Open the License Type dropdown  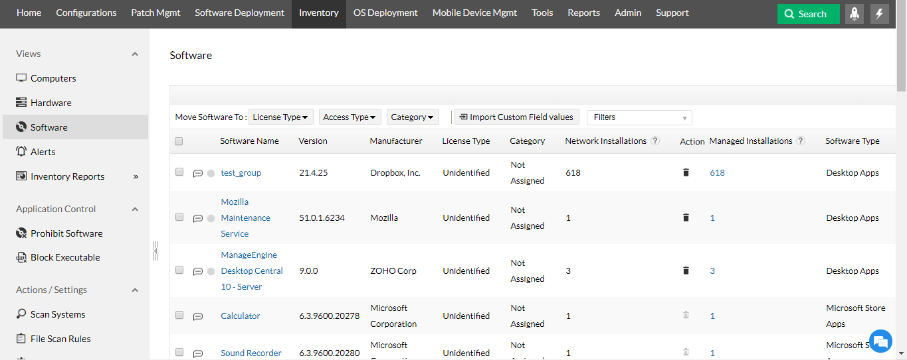click(281, 117)
